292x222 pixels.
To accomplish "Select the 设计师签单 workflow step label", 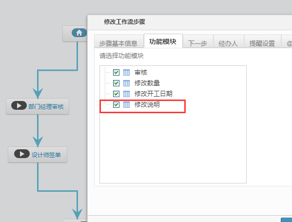I will coord(46,155).
